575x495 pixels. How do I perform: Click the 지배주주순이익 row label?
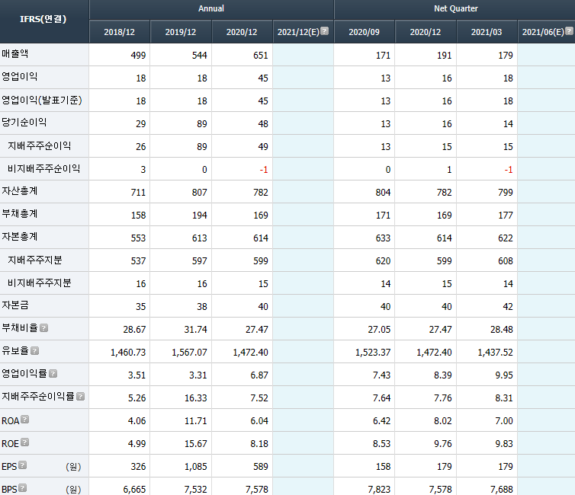(40, 145)
